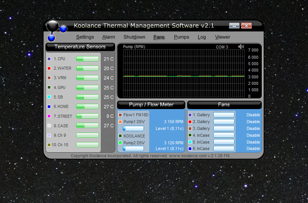This screenshot has width=308, height=203.
Task: Click the HOME sensor blue square
Action: coord(49,106)
